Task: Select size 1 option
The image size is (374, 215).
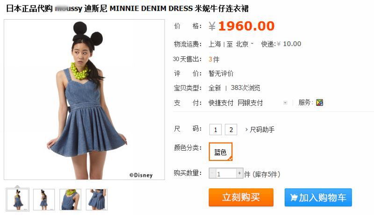Action: pos(216,130)
